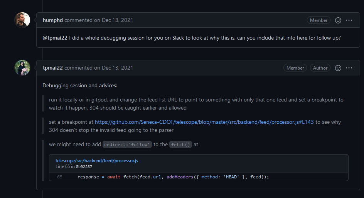
Task: Open tpmai22's username in comment header
Action: tap(53, 68)
